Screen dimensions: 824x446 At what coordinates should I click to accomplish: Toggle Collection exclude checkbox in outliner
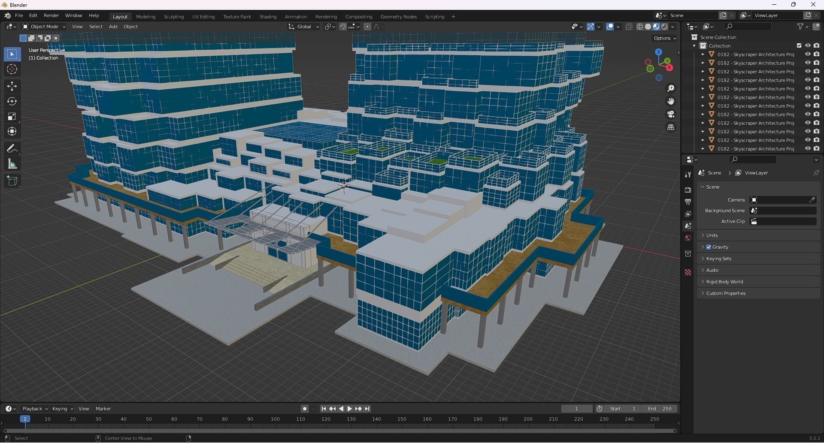(799, 45)
